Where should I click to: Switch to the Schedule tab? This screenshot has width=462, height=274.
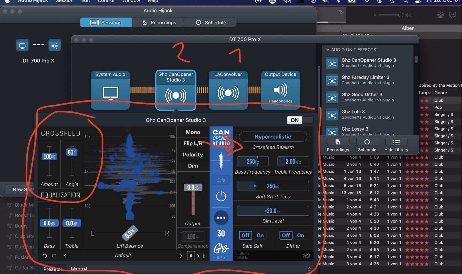point(210,23)
